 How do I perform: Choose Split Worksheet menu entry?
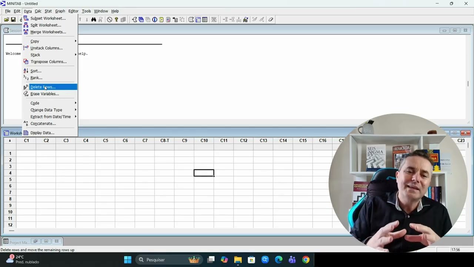tap(50, 25)
